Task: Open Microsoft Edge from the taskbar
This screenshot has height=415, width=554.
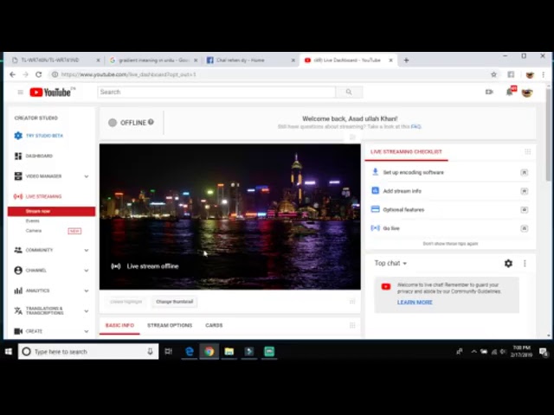Action: point(189,352)
